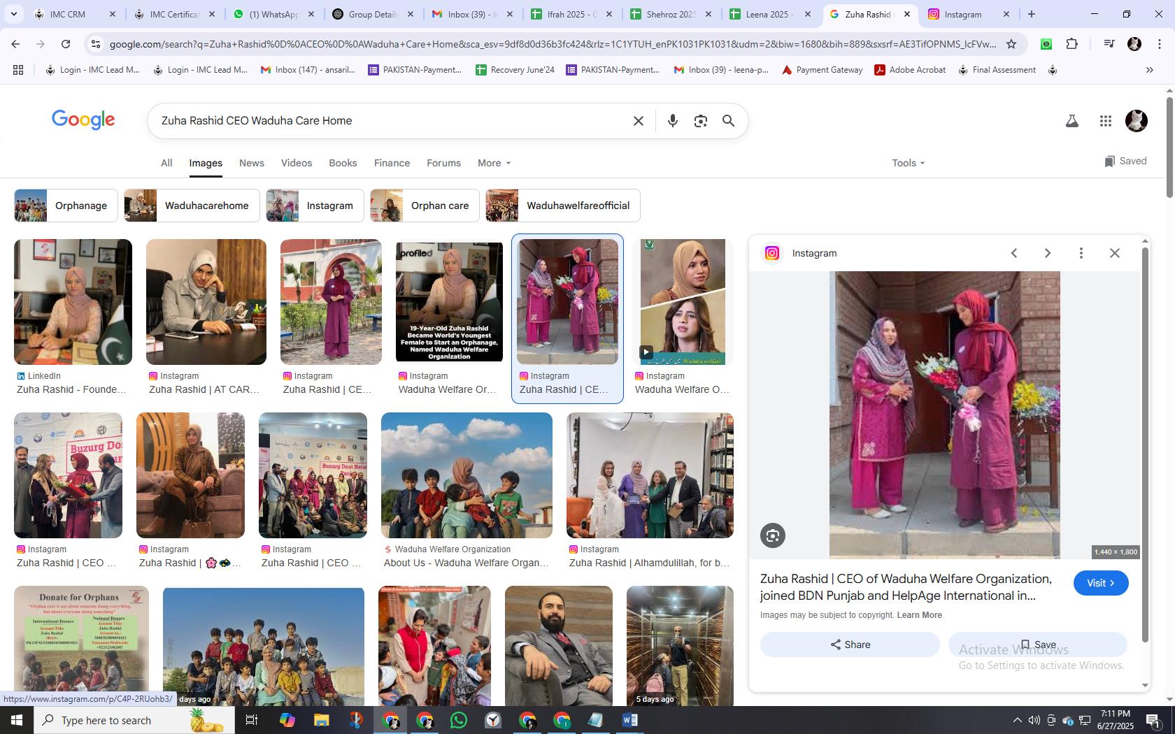Save the image with Save button
The image size is (1175, 734).
click(1038, 645)
